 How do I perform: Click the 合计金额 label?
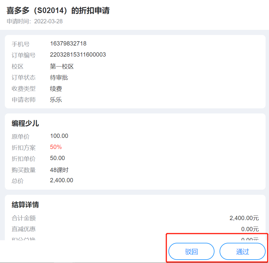tap(24, 218)
